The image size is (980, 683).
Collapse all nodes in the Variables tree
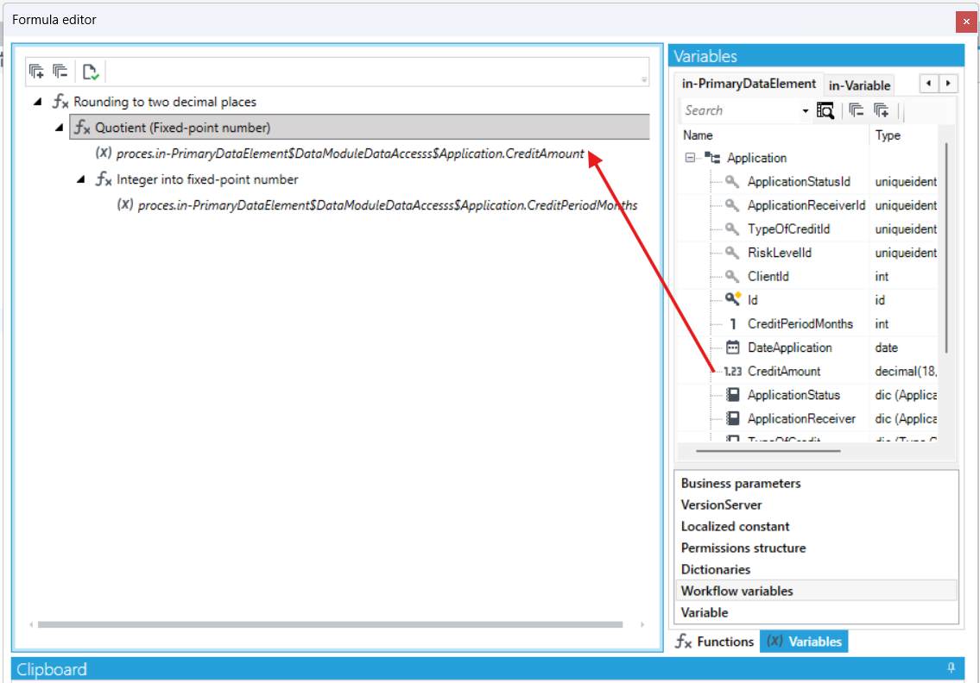(x=857, y=110)
